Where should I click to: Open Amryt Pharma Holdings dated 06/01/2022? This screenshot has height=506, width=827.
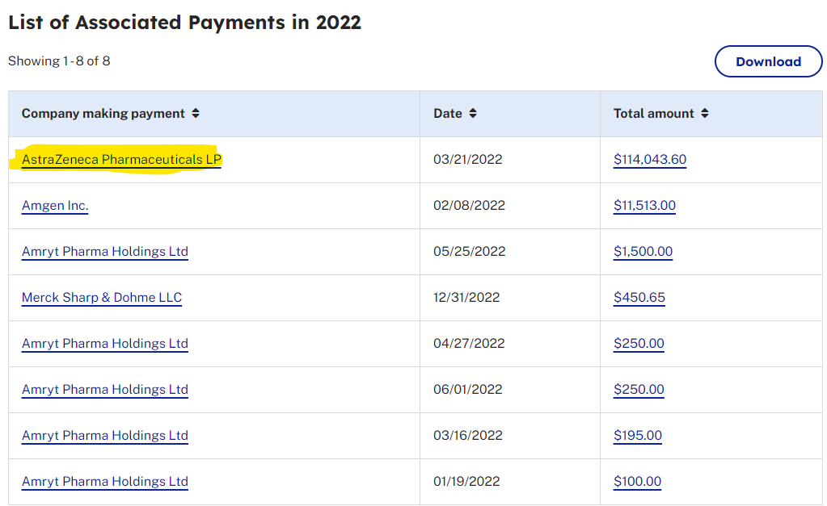105,390
